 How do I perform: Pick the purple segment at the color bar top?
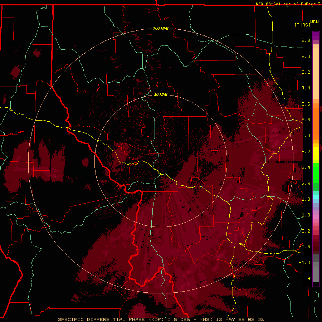[x=316, y=36]
